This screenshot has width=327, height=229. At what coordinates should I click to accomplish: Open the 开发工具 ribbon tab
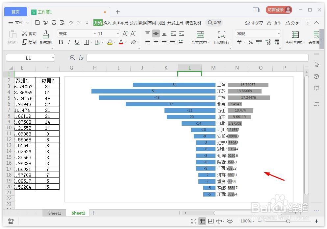click(175, 23)
